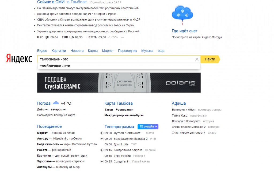Click EUR ЦБ 69,30 rate

72,37
